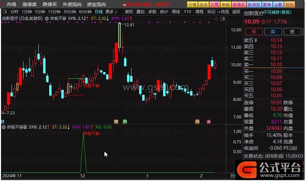
Task: Click the yellow 自选 button
Action: (203, 4)
